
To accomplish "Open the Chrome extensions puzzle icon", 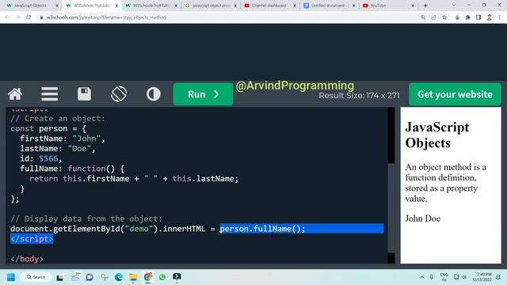I will [x=468, y=17].
